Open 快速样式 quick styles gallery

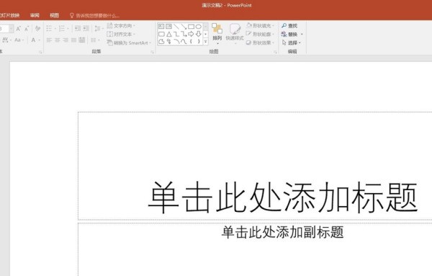coord(235,34)
